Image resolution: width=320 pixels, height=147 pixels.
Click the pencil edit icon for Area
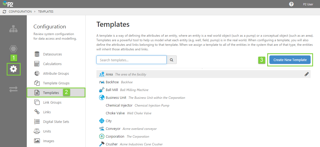point(307,74)
